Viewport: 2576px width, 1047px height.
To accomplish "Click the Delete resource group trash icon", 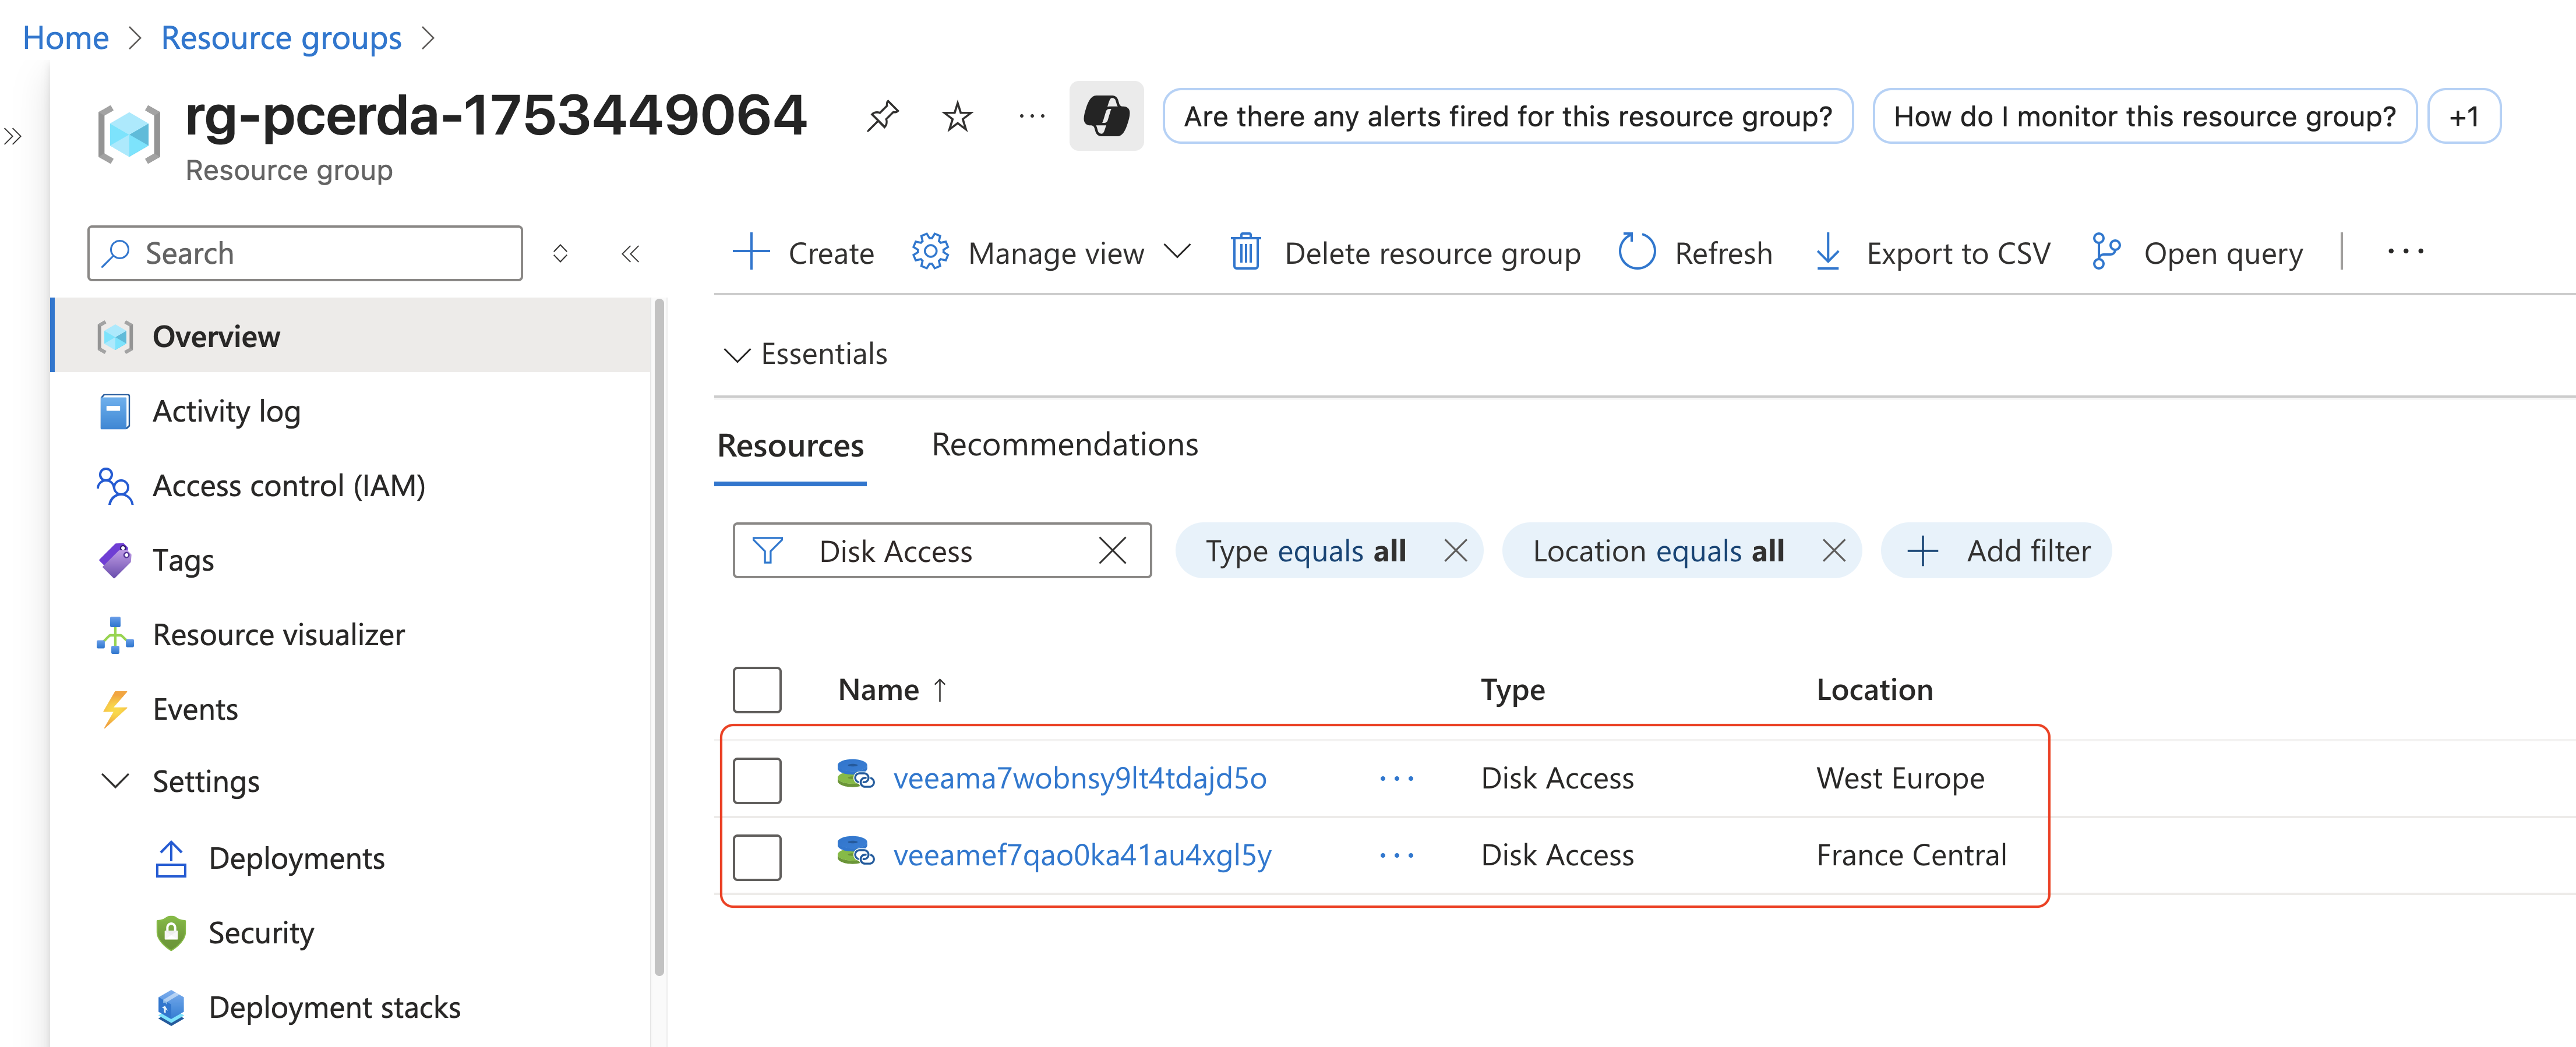I will [x=1245, y=252].
